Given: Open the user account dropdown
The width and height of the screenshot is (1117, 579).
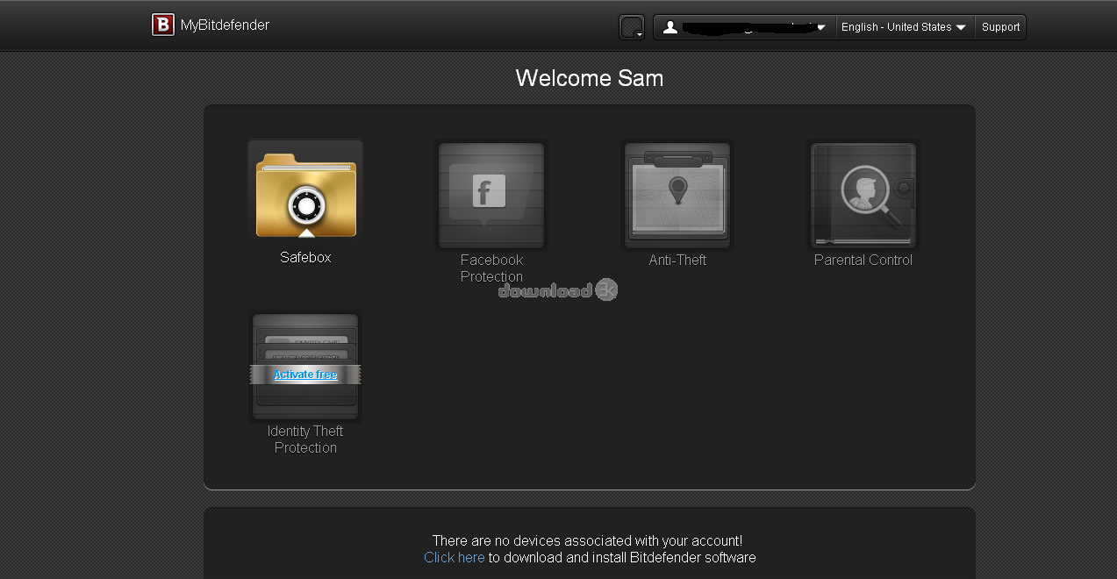Looking at the screenshot, I should point(744,27).
